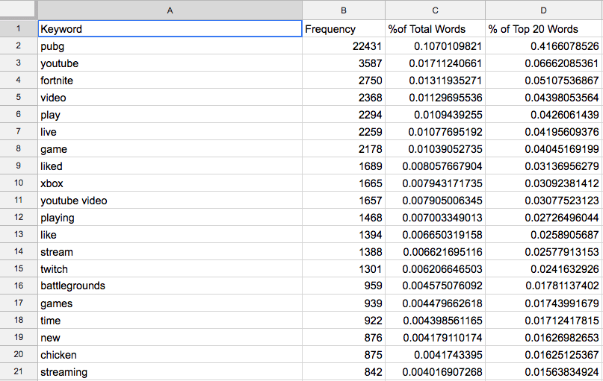Click cell with value 0.4166078526

pyautogui.click(x=544, y=46)
